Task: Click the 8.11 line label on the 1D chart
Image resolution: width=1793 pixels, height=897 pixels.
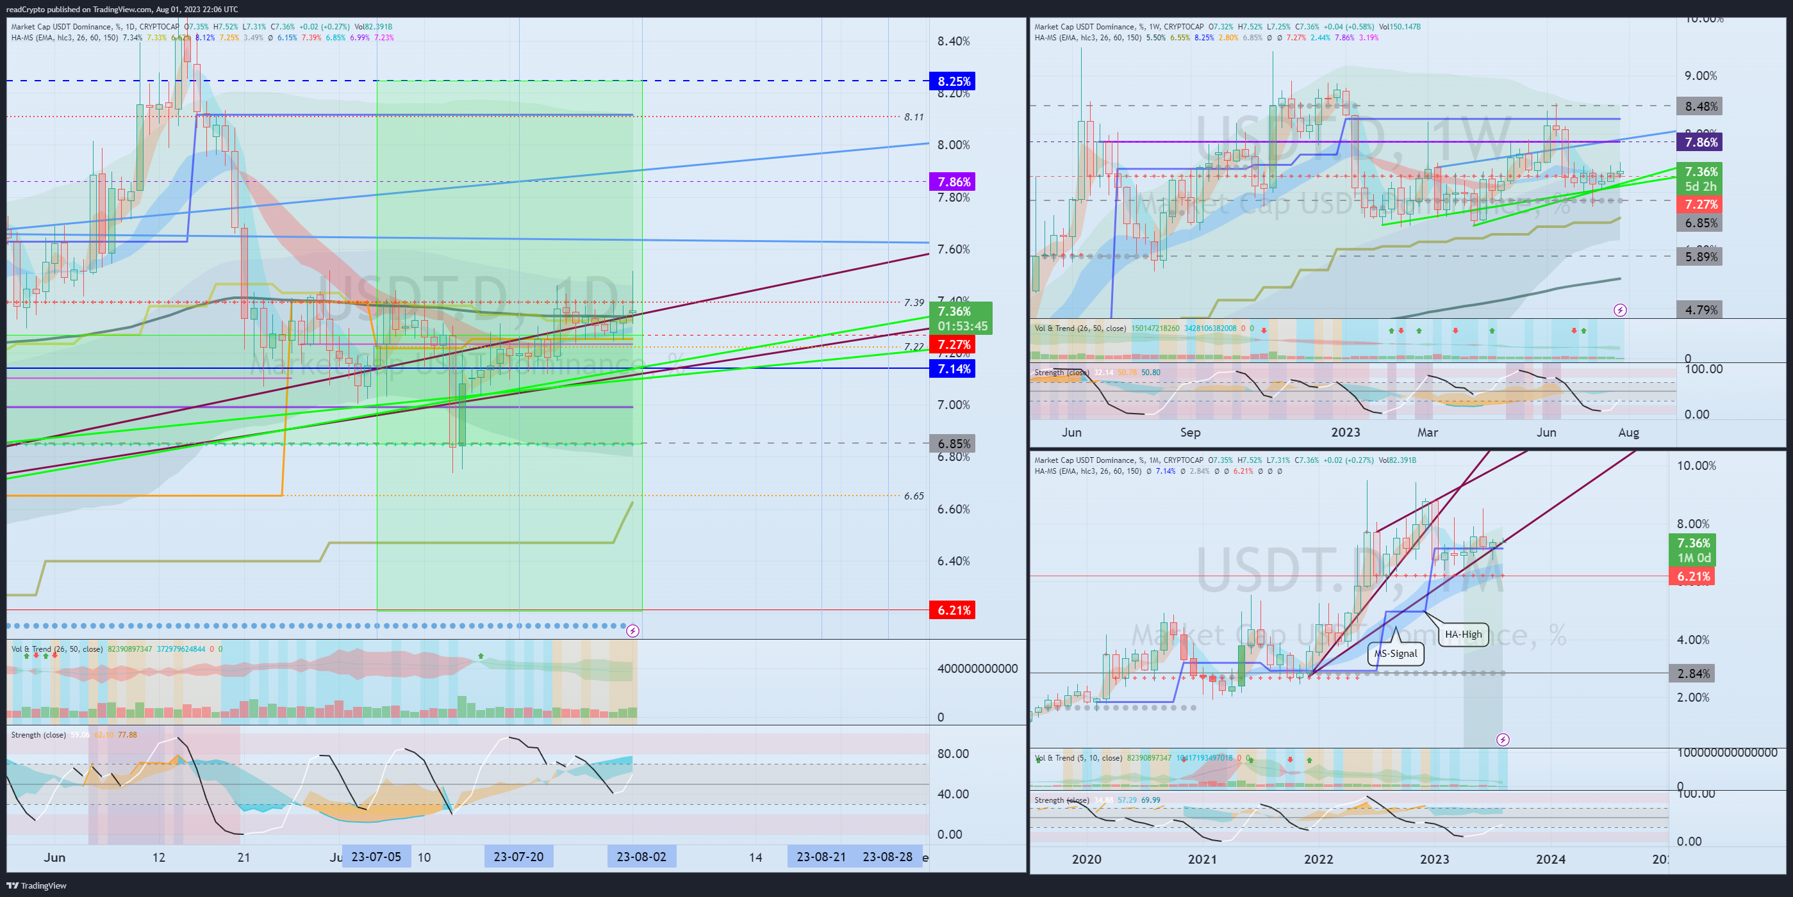Action: tap(914, 117)
